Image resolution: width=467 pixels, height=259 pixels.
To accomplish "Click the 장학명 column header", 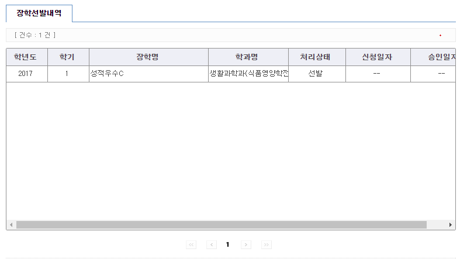I will (148, 57).
